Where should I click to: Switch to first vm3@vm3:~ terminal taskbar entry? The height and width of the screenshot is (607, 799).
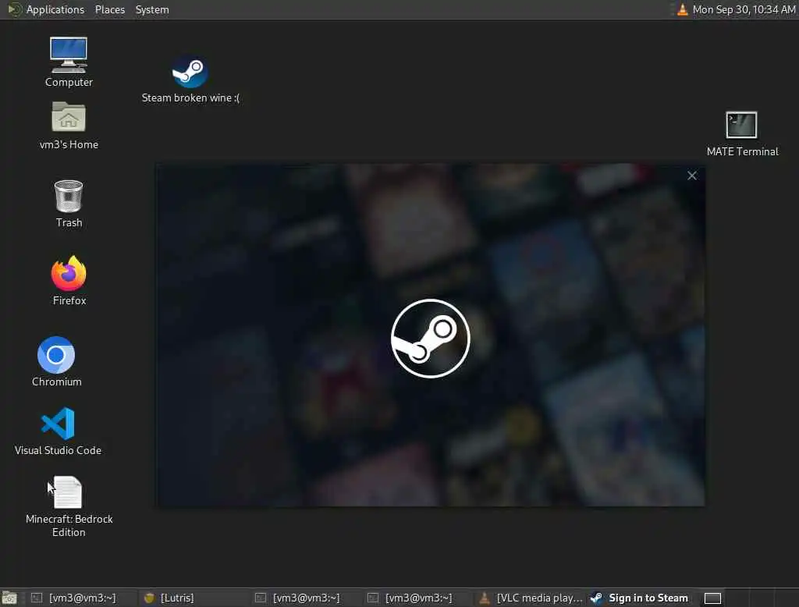tap(81, 598)
